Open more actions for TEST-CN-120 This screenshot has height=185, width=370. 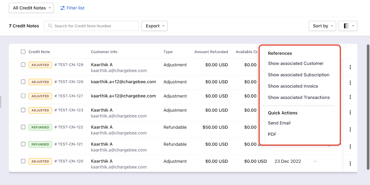point(350,164)
